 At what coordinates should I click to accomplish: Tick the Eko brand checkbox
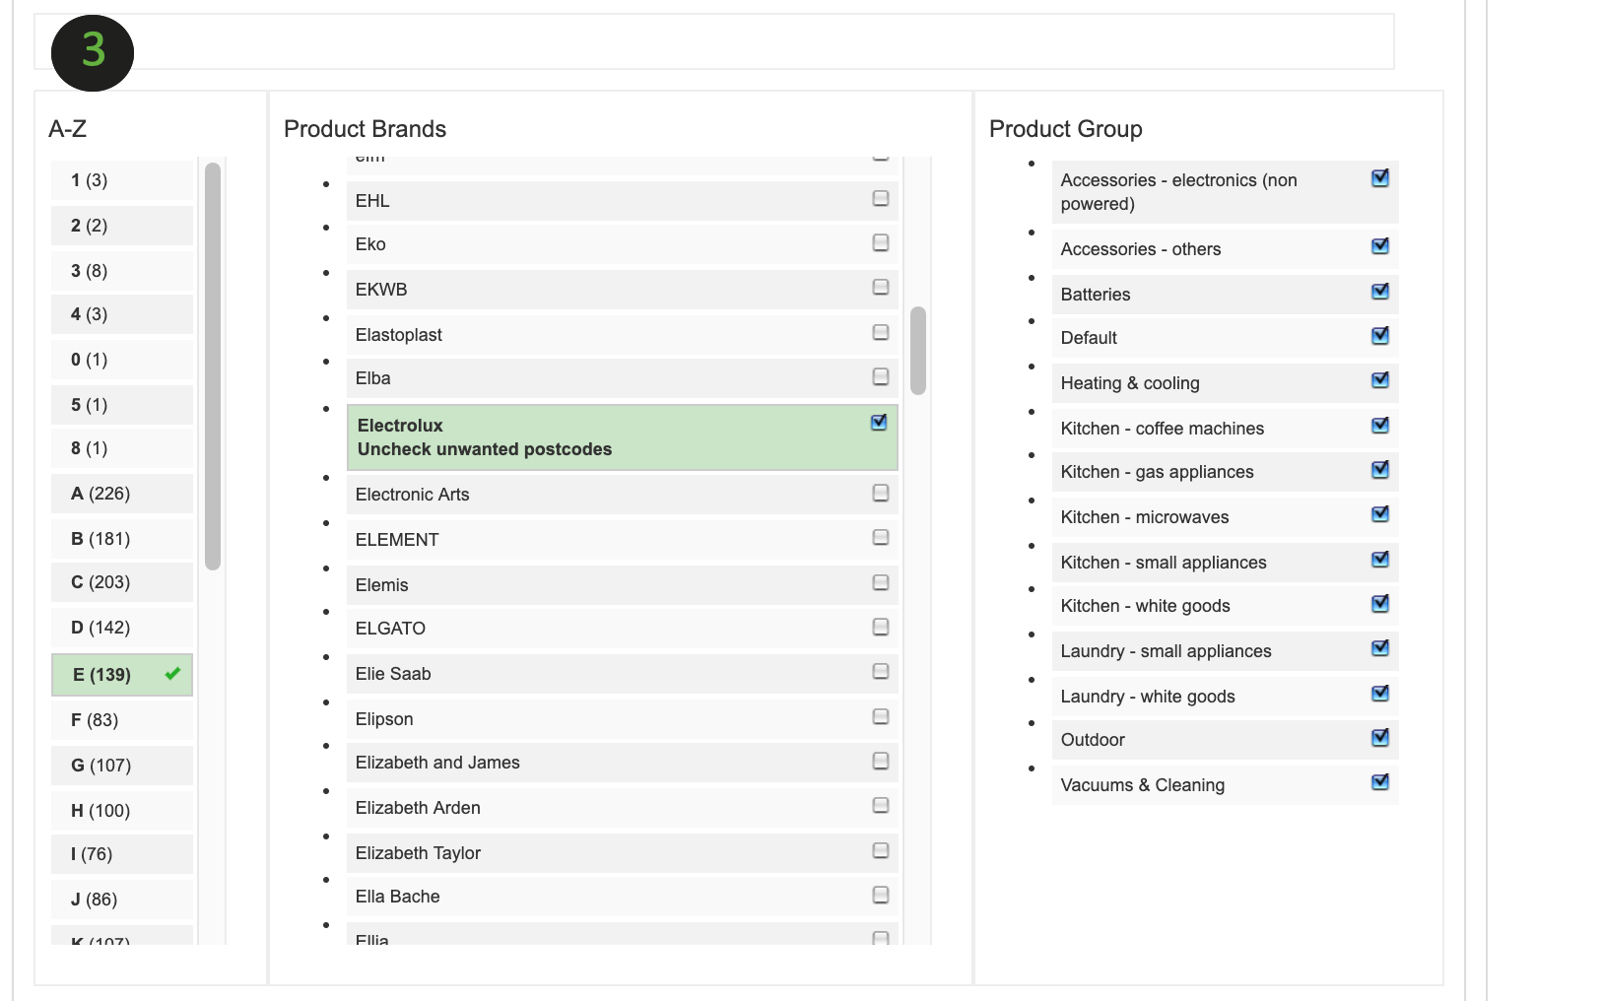(x=881, y=242)
